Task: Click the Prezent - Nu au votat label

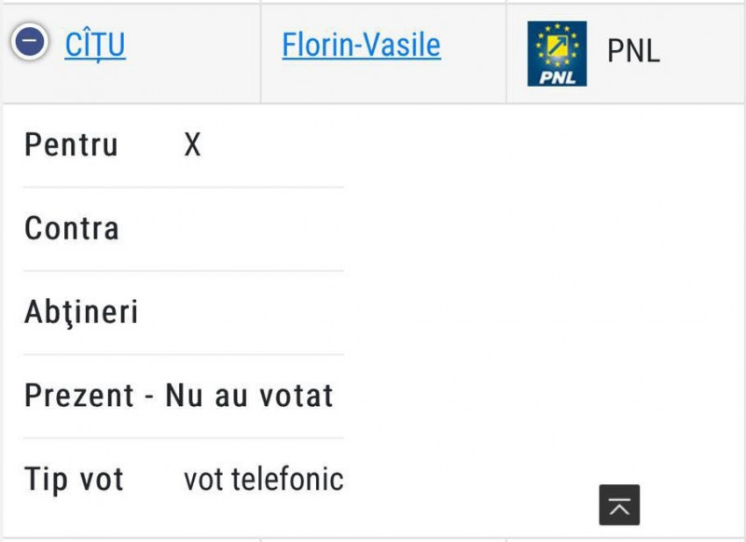Action: pos(179,395)
